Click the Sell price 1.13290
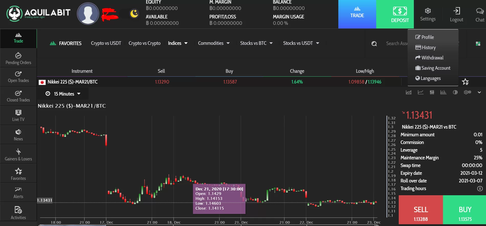 (x=162, y=82)
